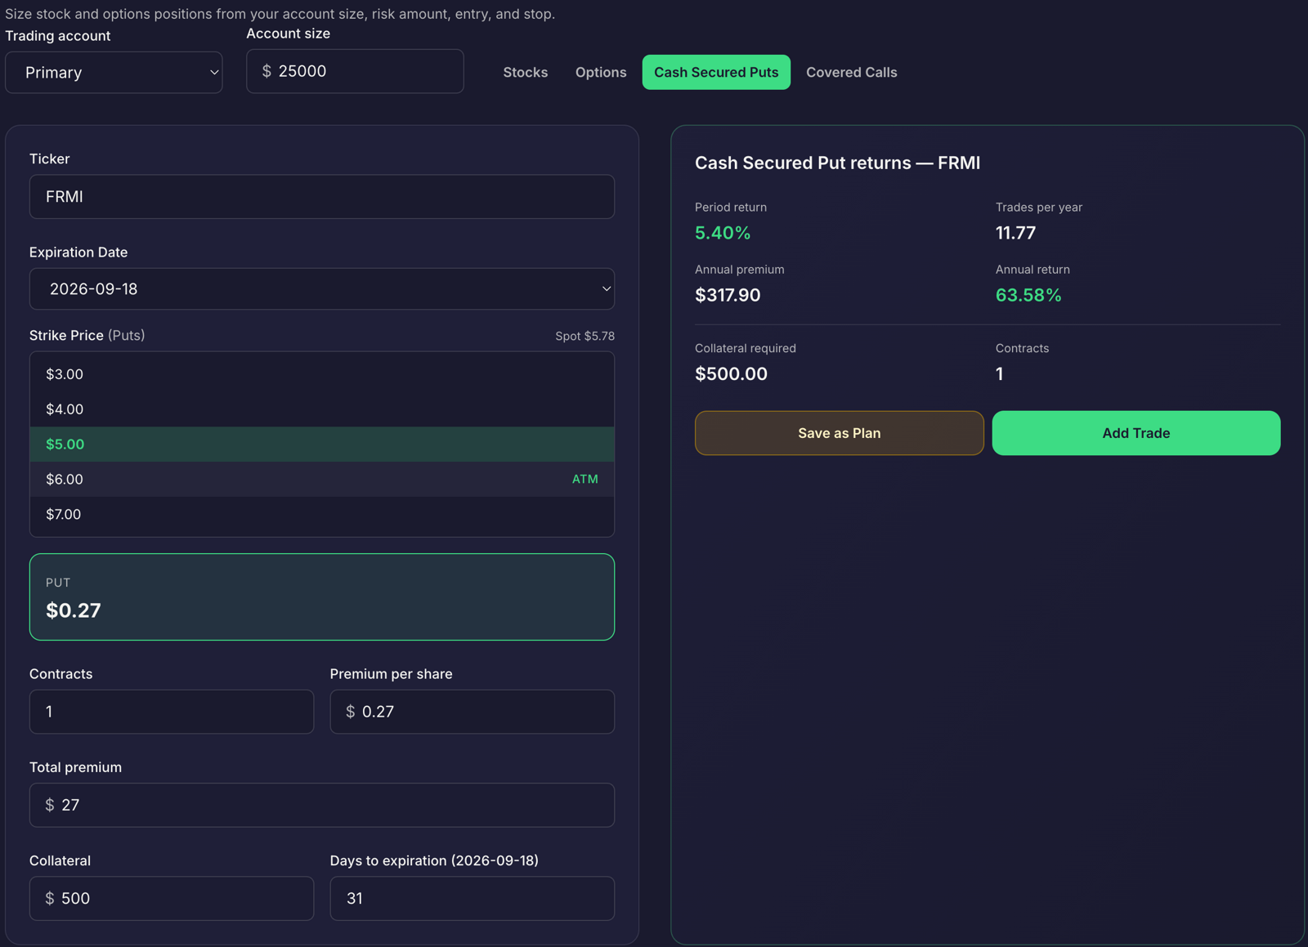Click the PUT $0.27 premium card
This screenshot has width=1308, height=947.
(x=322, y=597)
